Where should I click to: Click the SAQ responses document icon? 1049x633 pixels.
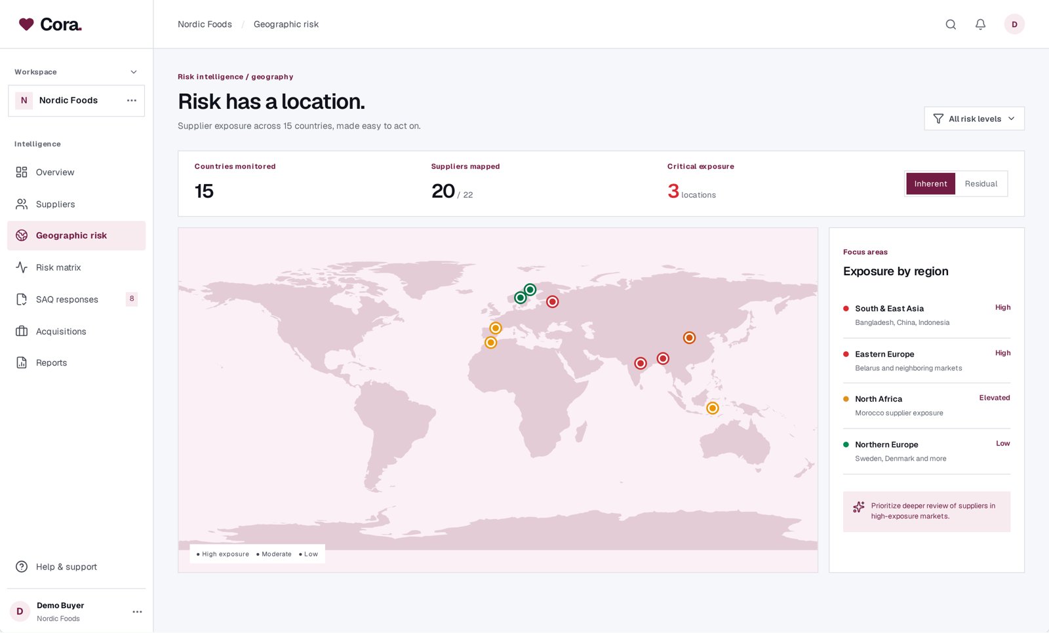point(22,299)
